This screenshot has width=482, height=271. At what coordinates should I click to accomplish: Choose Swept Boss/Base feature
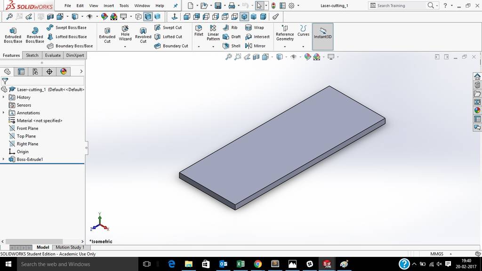pyautogui.click(x=67, y=28)
